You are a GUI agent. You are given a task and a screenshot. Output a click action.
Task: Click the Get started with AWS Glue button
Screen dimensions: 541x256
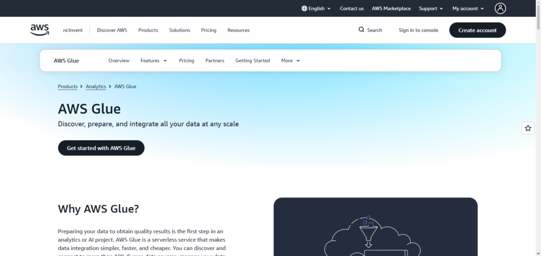tap(101, 148)
